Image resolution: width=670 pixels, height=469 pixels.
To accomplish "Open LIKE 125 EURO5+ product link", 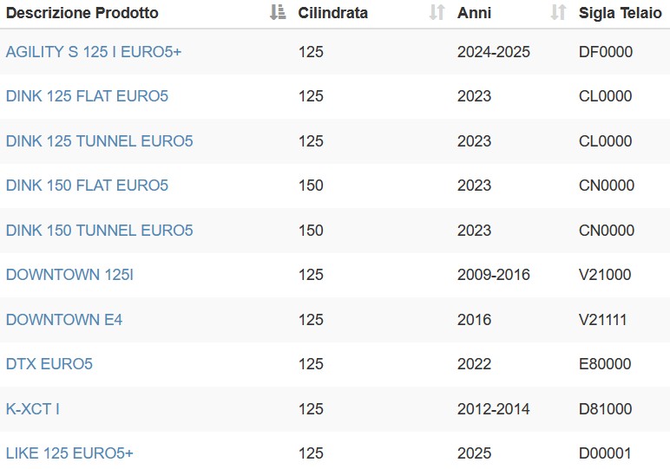I will tap(69, 453).
